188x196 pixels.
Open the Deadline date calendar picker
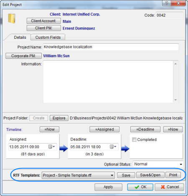pos(113,147)
